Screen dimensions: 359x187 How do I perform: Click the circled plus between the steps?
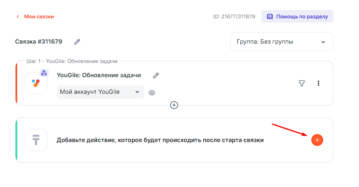click(174, 105)
